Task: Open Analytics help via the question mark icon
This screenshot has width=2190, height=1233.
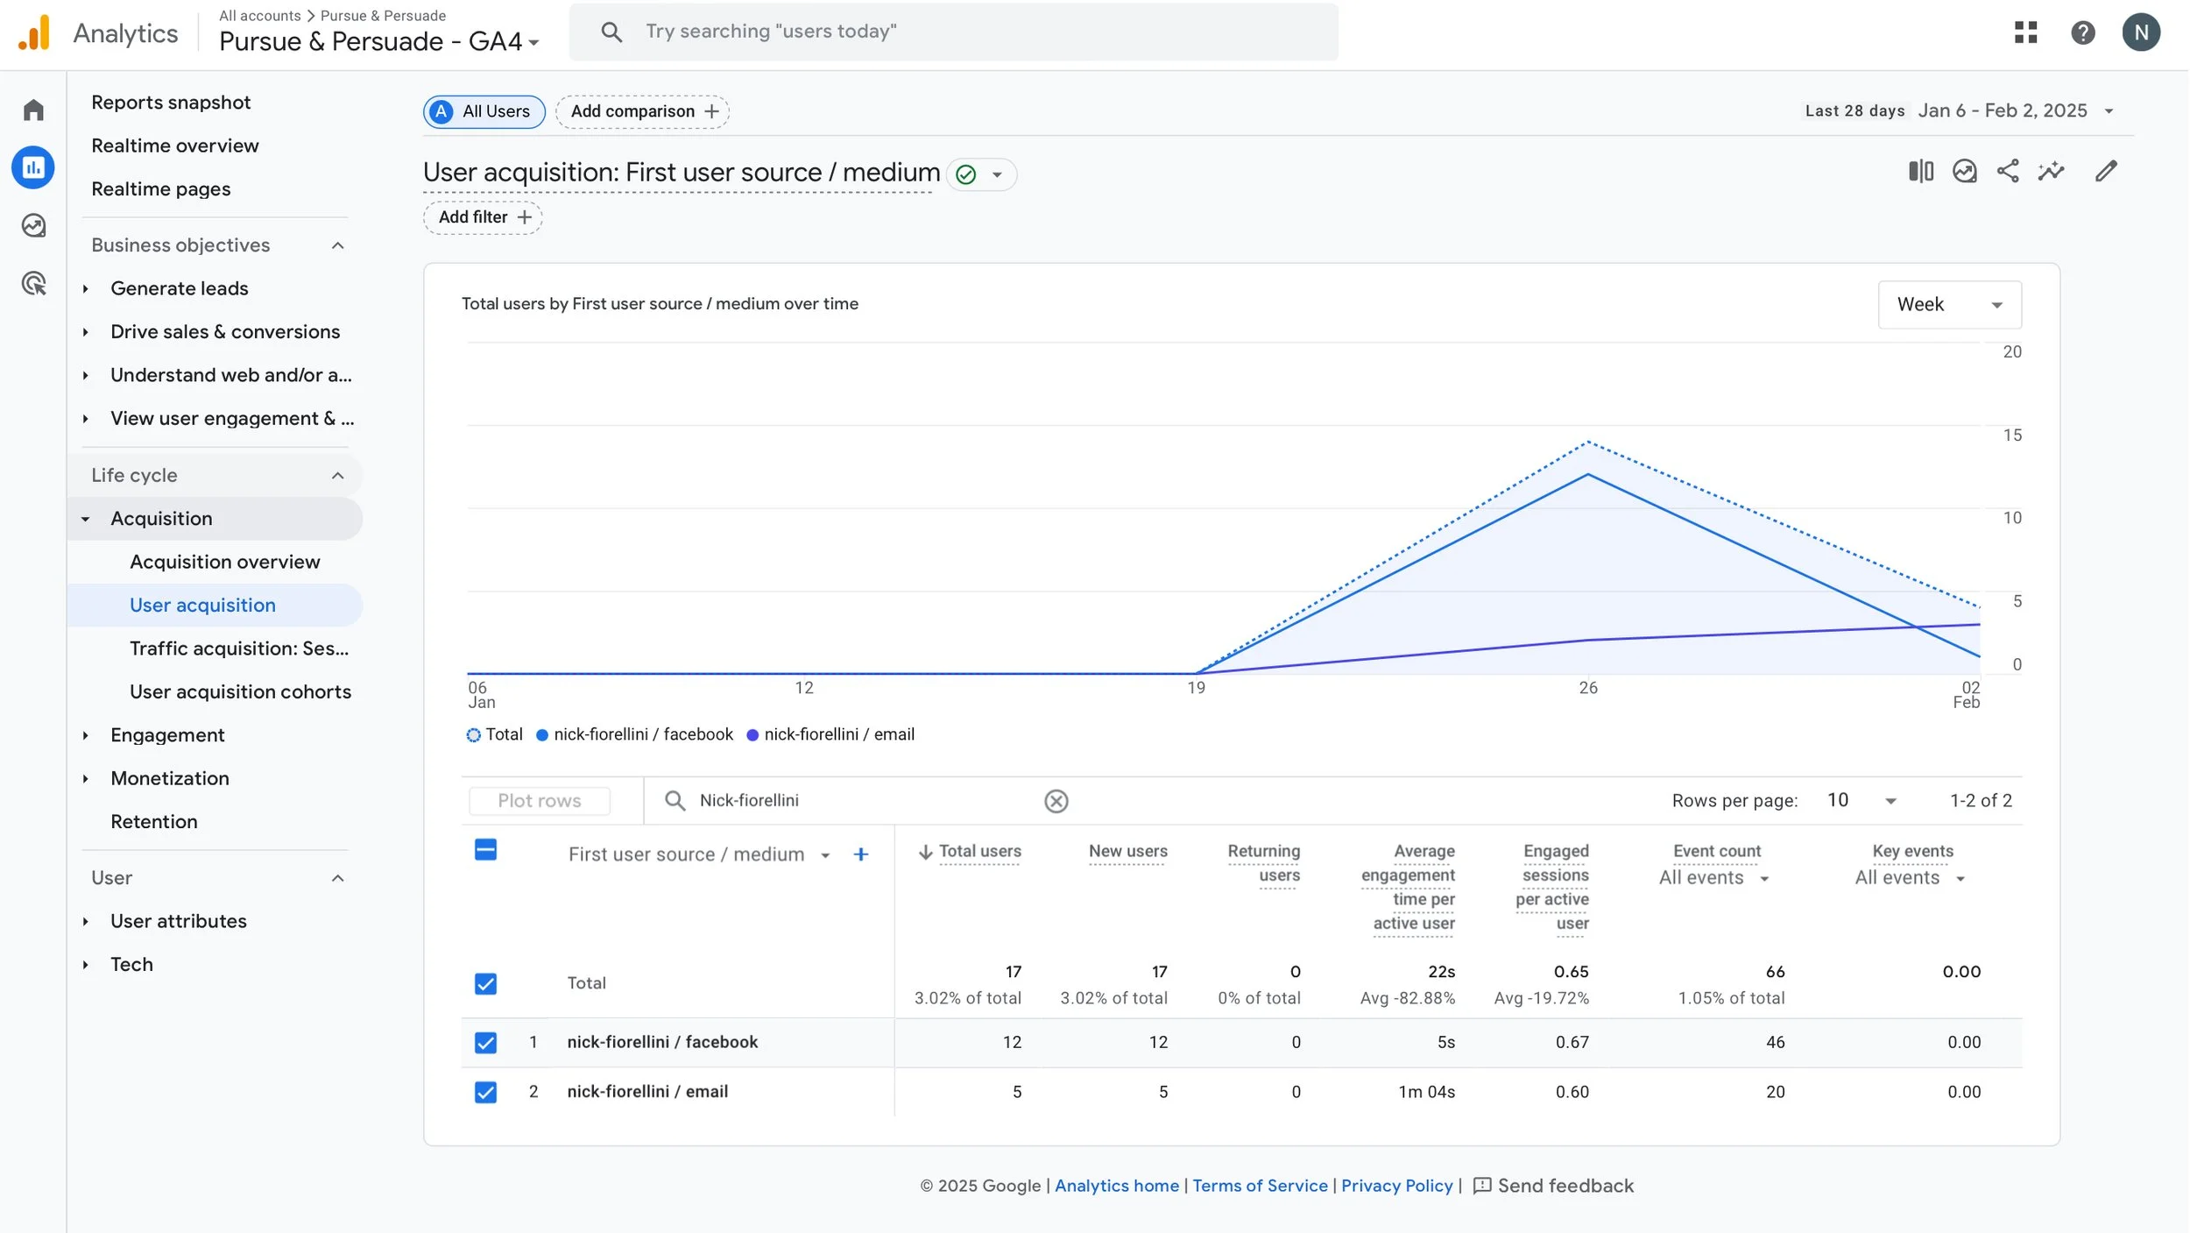Action: point(2083,32)
